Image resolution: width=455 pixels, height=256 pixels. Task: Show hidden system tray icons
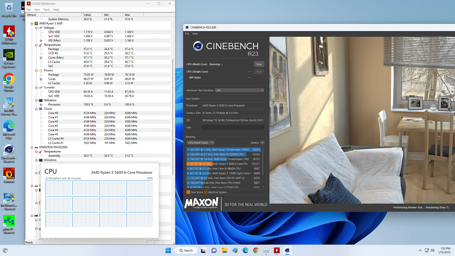pyautogui.click(x=420, y=250)
